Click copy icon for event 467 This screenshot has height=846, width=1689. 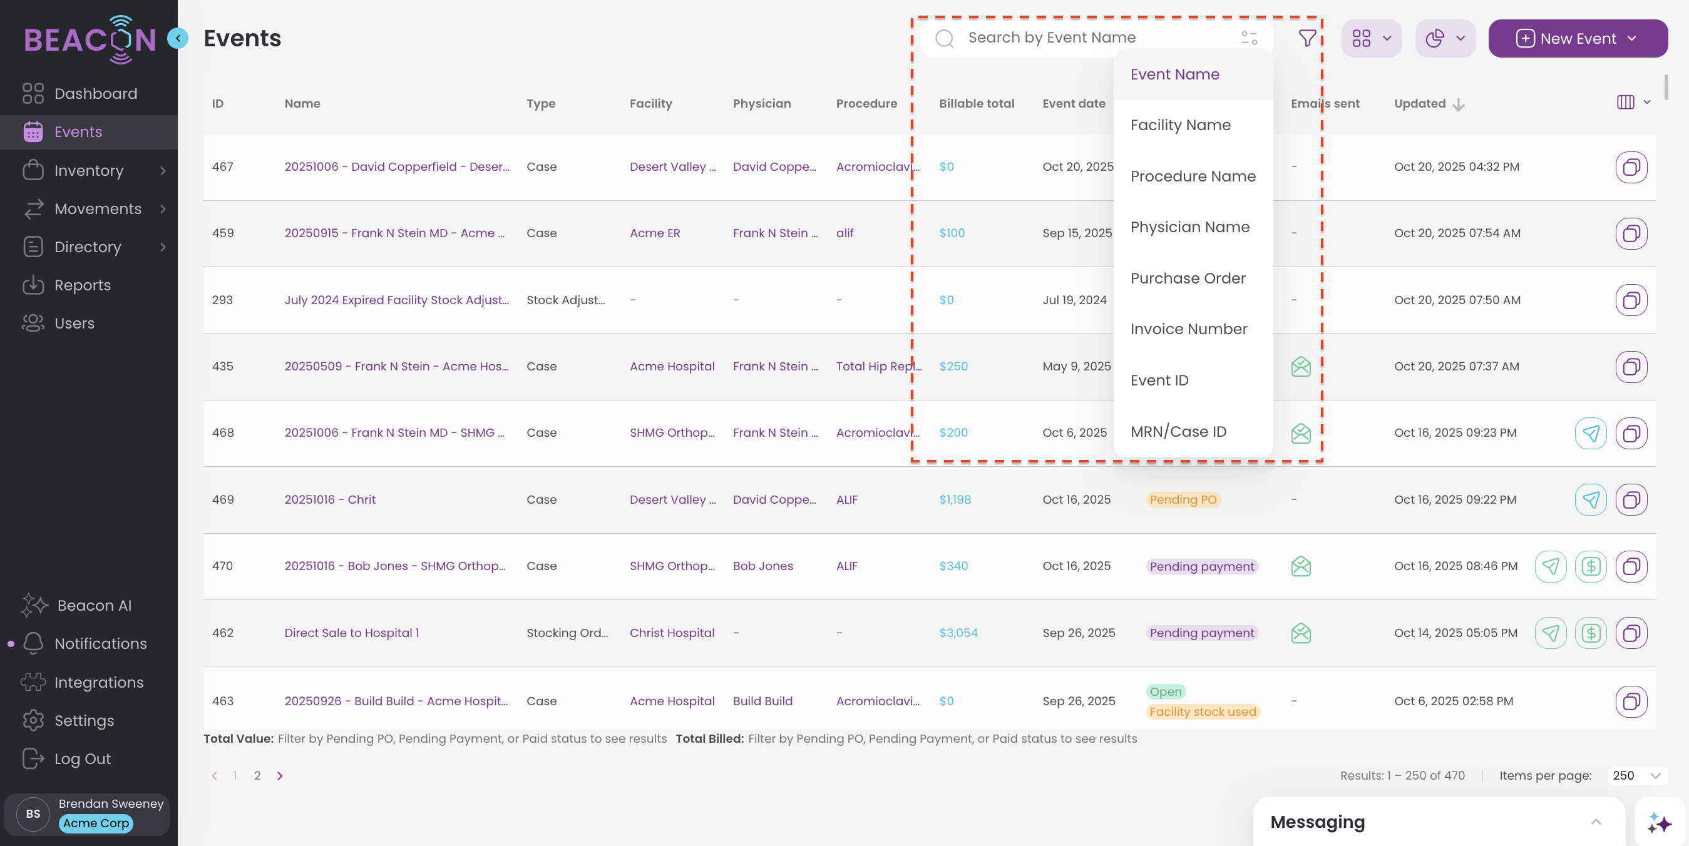point(1631,167)
